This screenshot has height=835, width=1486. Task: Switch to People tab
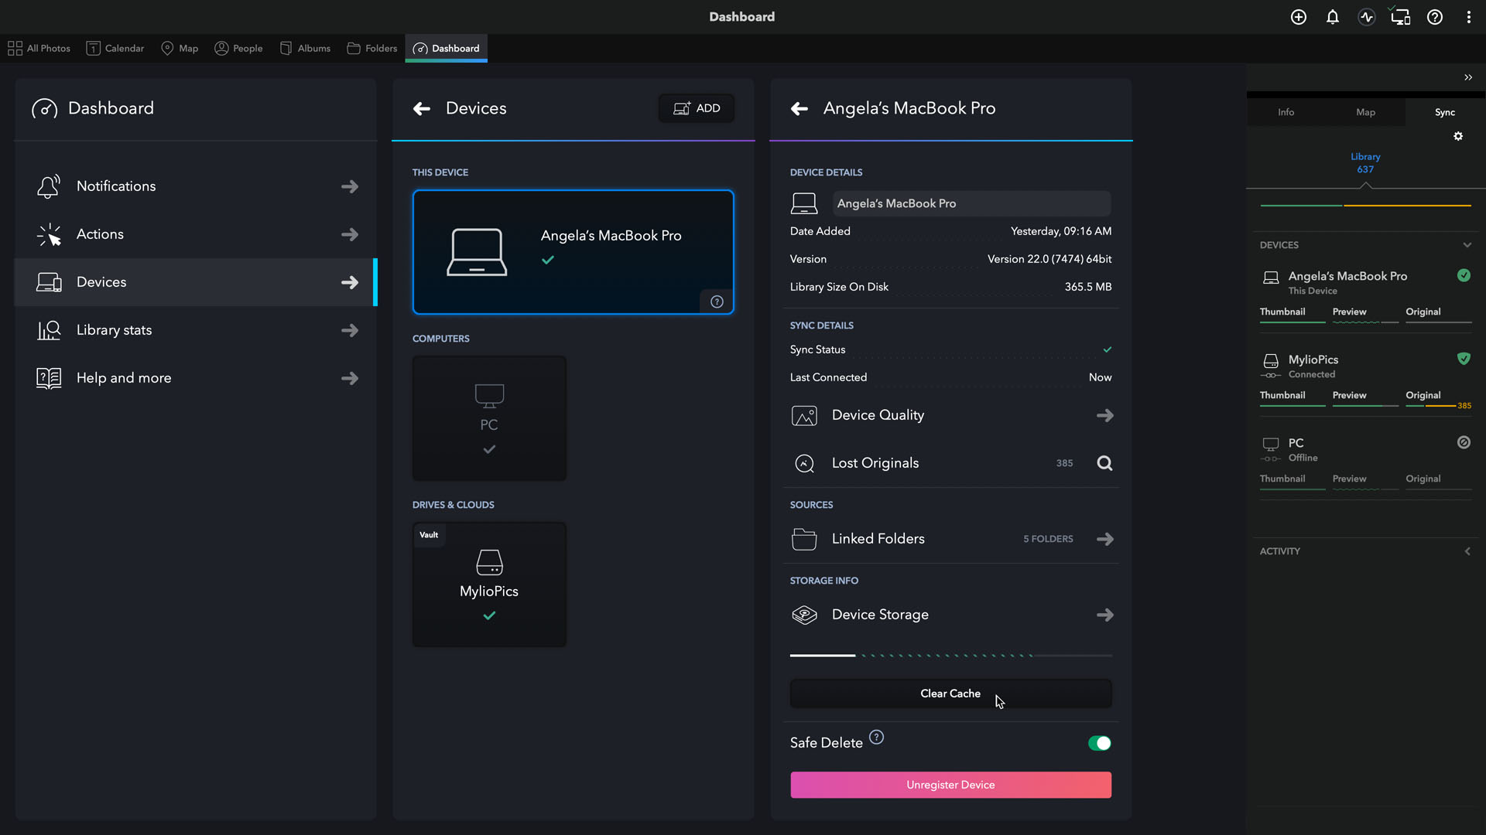[238, 48]
